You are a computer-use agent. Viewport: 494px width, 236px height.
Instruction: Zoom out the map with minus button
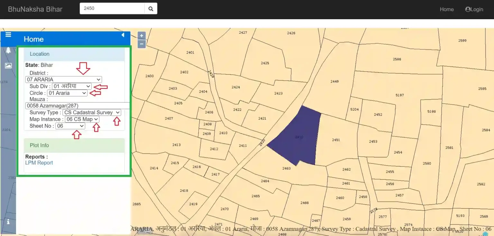142,44
